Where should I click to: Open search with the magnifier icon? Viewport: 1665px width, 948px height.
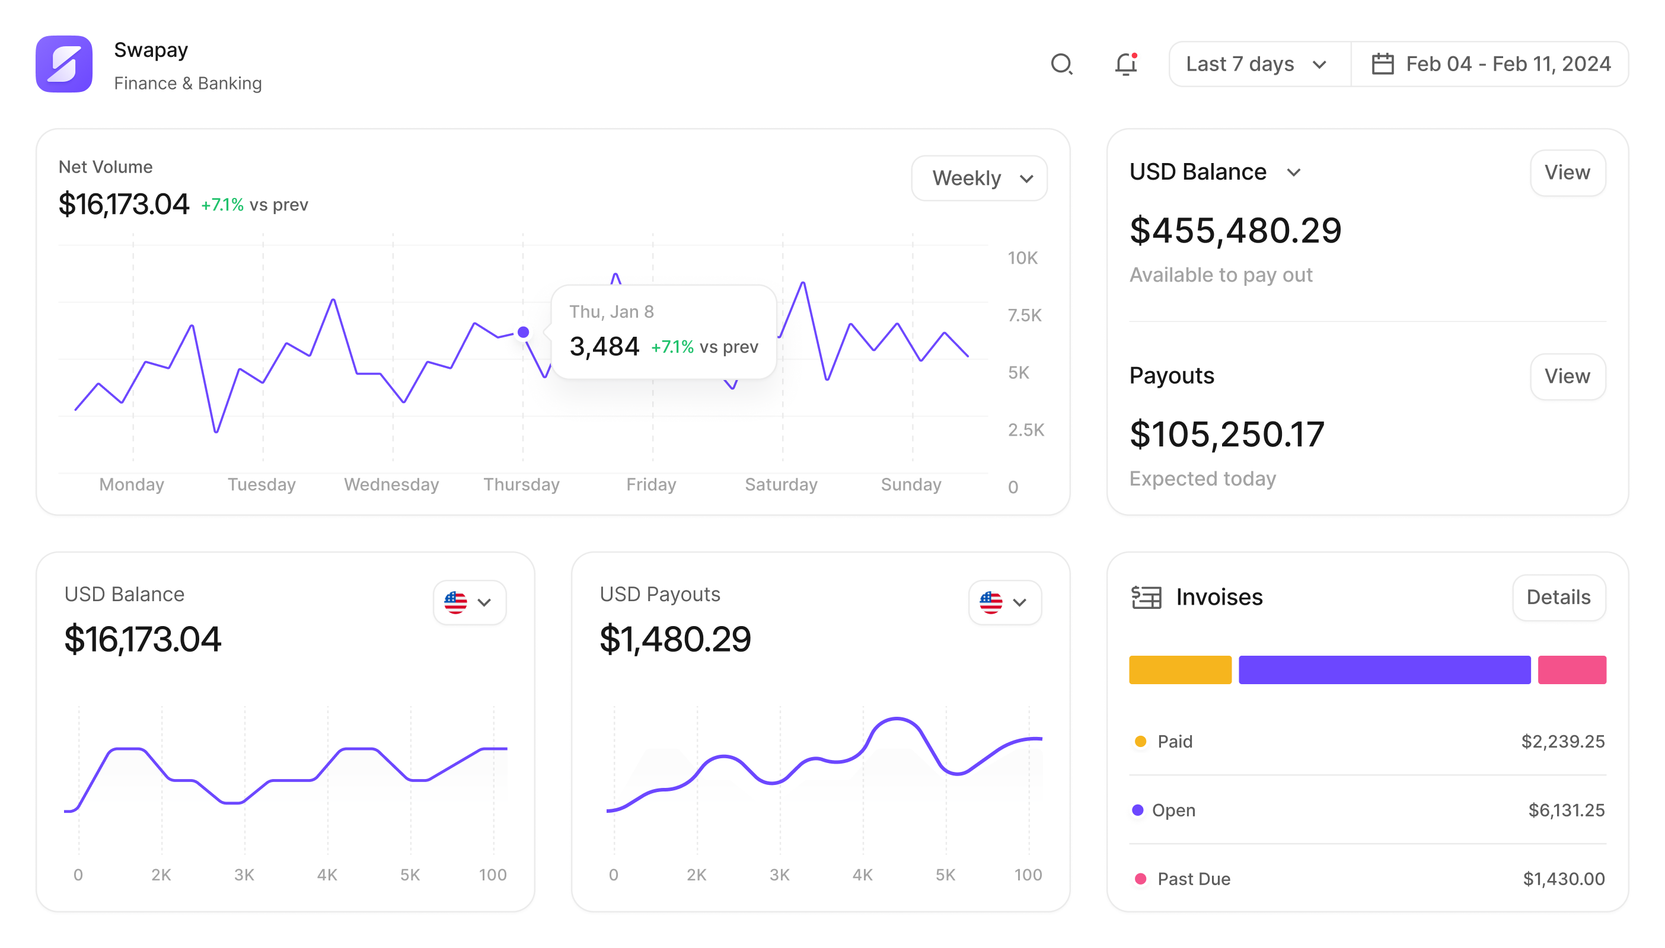pos(1061,64)
